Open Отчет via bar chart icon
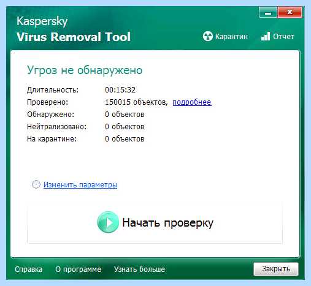Viewport: 311px width, 286px height. (266, 36)
